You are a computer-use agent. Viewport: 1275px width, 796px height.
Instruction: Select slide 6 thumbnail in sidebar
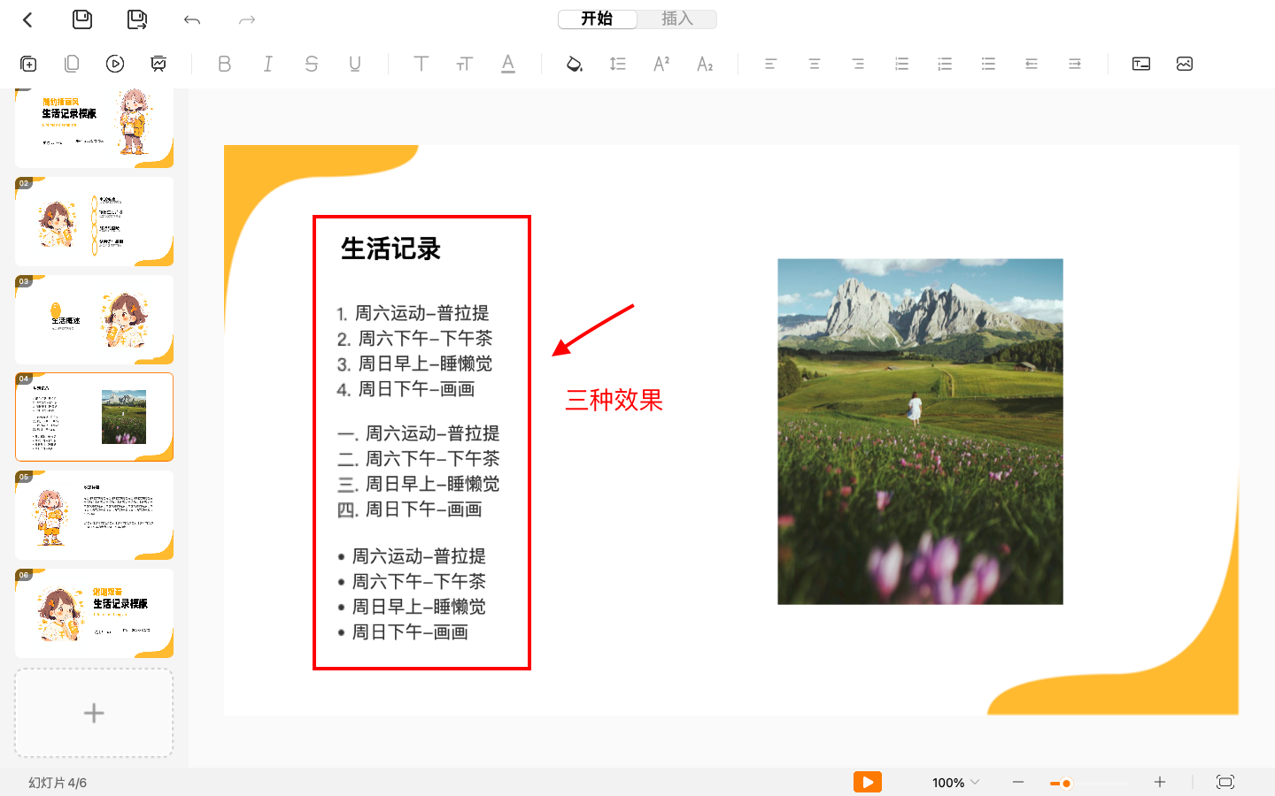(94, 612)
